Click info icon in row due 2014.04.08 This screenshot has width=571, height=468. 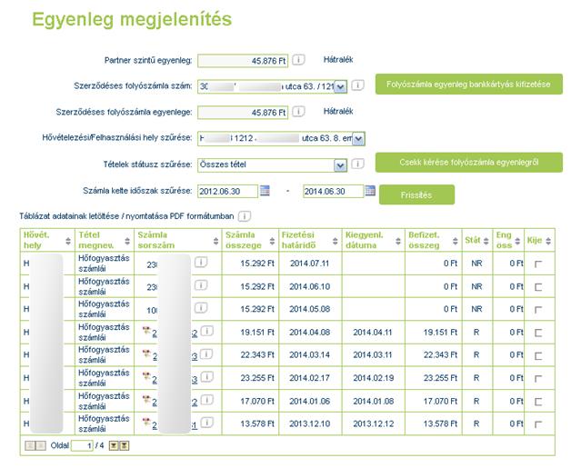coord(206,331)
